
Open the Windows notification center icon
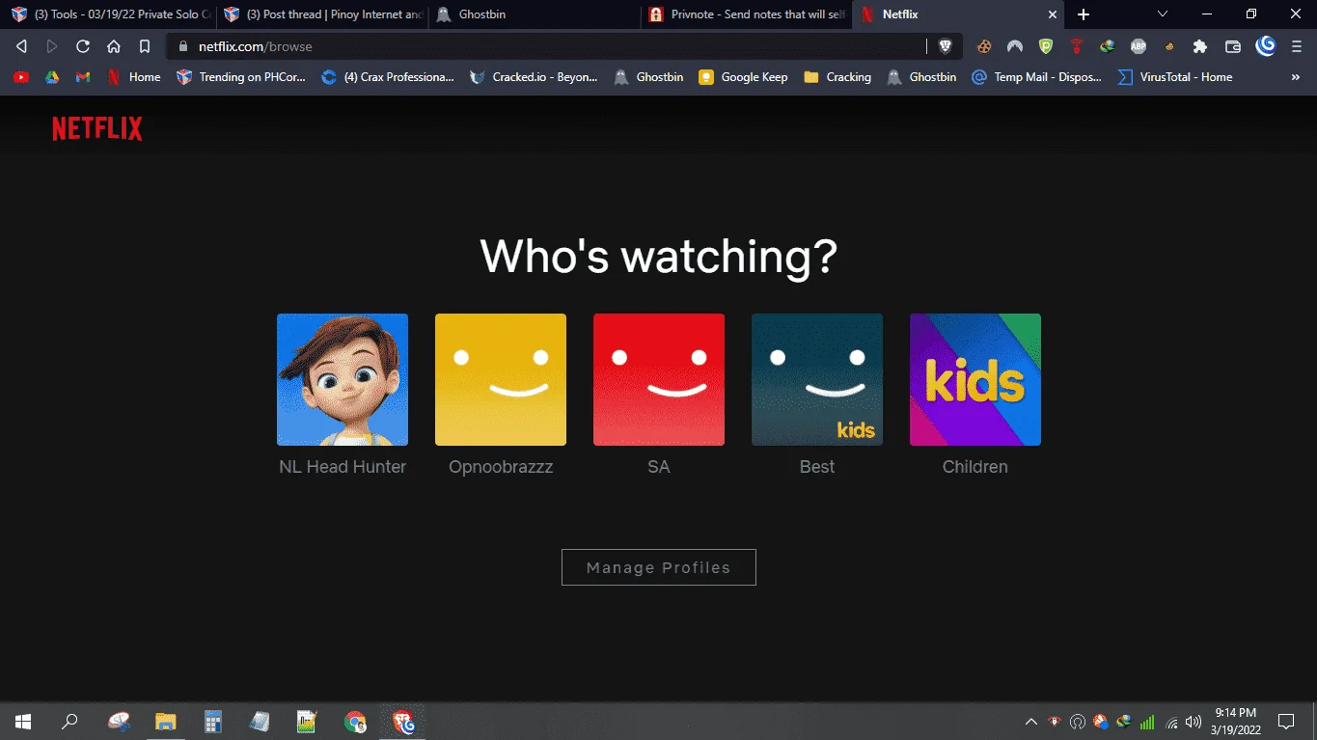tap(1286, 721)
